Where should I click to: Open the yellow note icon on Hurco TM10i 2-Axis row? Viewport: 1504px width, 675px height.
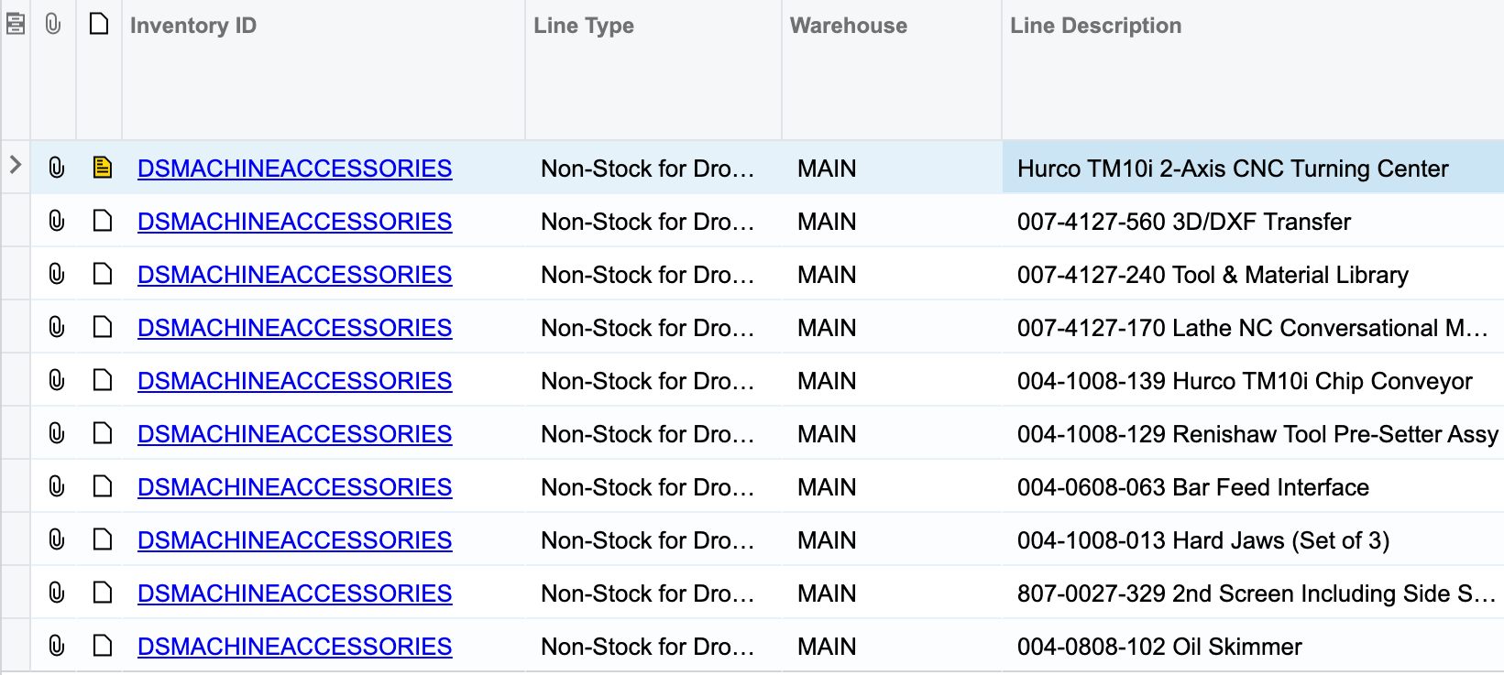pyautogui.click(x=102, y=168)
